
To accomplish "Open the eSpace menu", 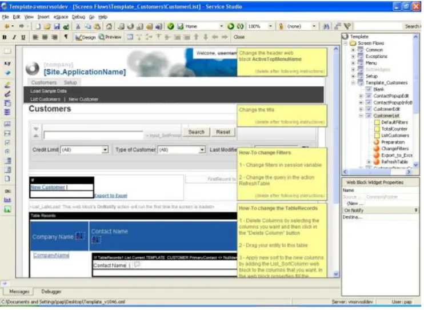I will click(61, 17).
